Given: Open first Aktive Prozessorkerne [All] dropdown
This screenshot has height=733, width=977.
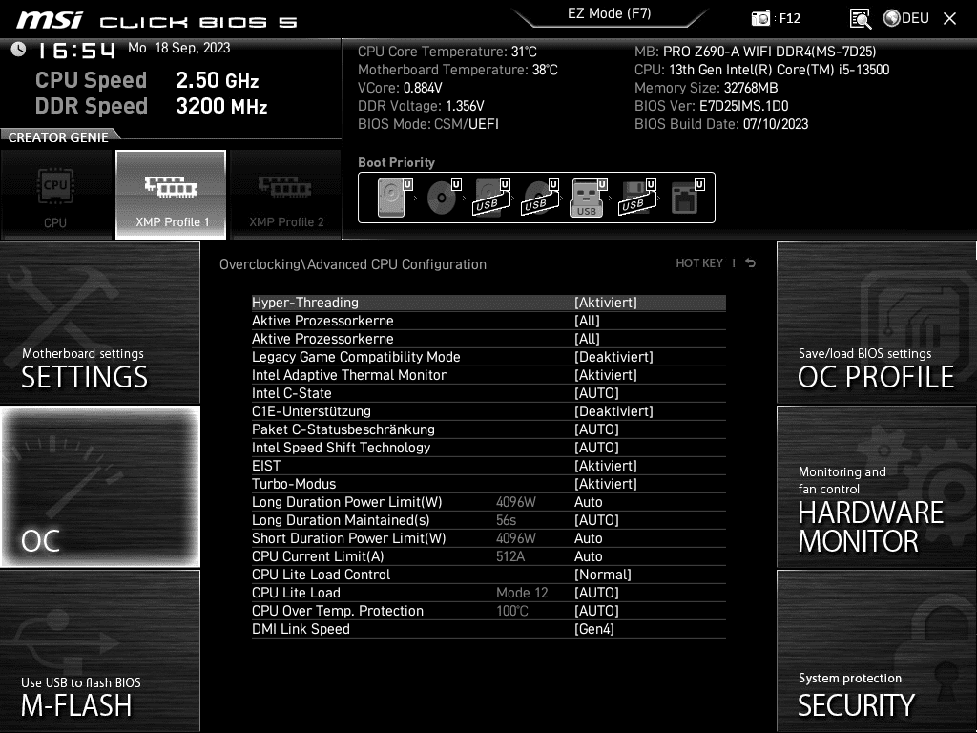Looking at the screenshot, I should (x=488, y=321).
